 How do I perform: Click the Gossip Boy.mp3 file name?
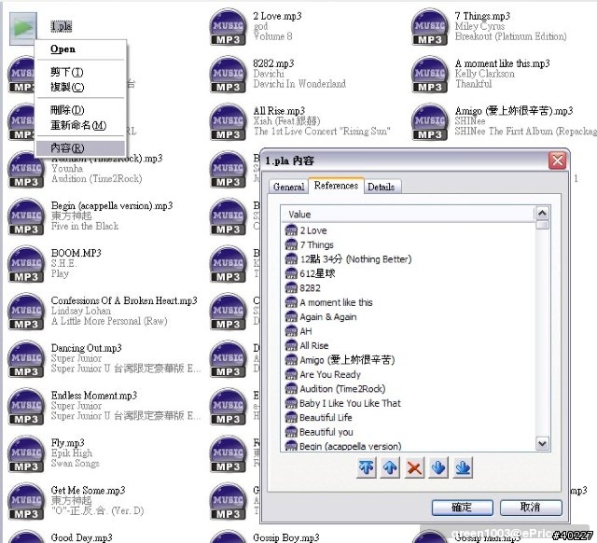286,537
